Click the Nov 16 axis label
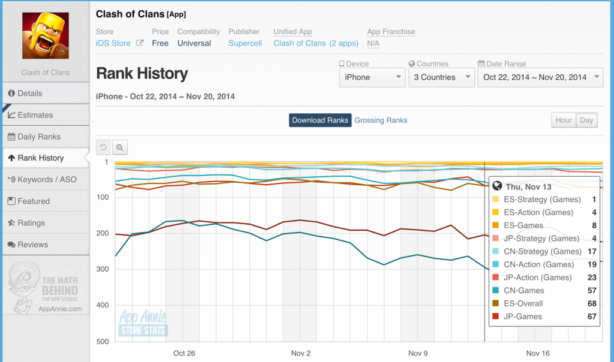 (x=538, y=353)
